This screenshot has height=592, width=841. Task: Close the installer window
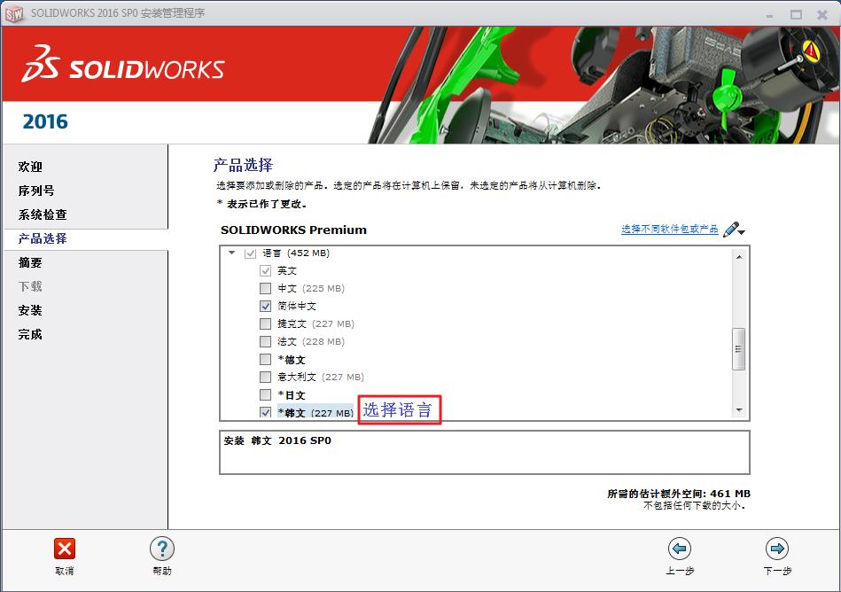822,15
